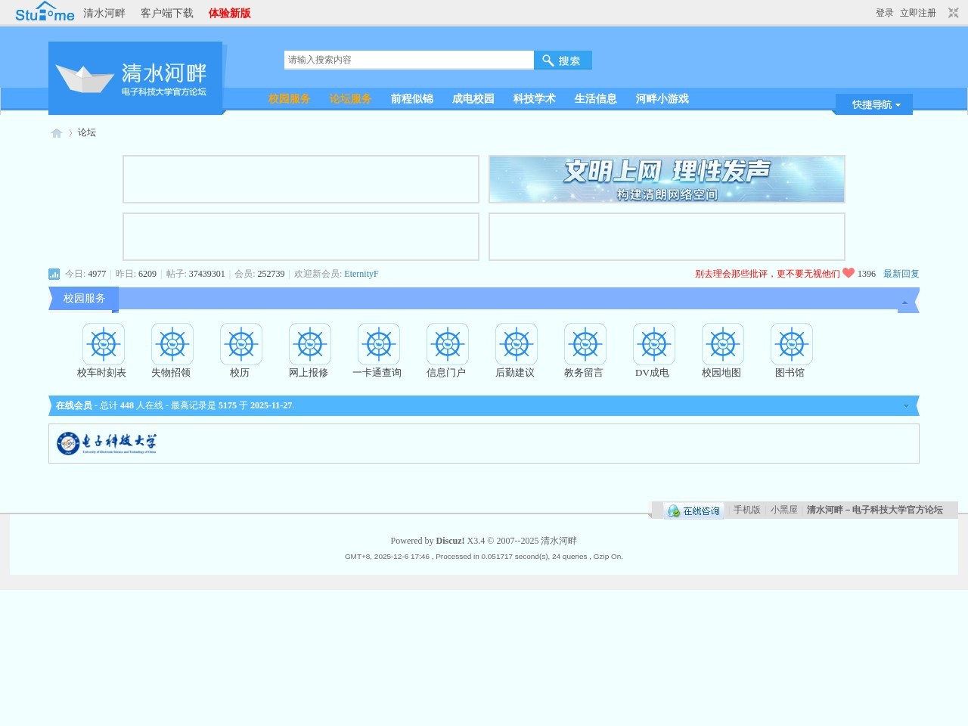Click the 搜索 search button
This screenshot has width=968, height=726.
[563, 60]
